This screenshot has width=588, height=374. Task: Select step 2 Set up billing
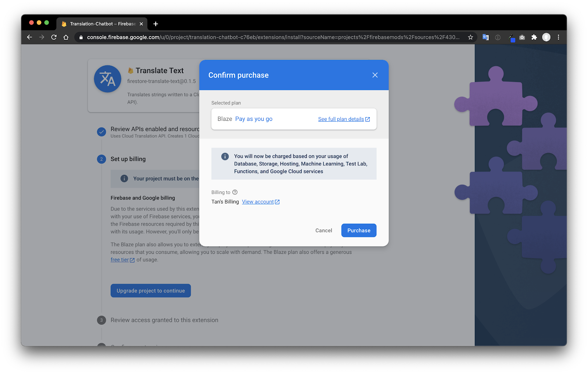[128, 159]
